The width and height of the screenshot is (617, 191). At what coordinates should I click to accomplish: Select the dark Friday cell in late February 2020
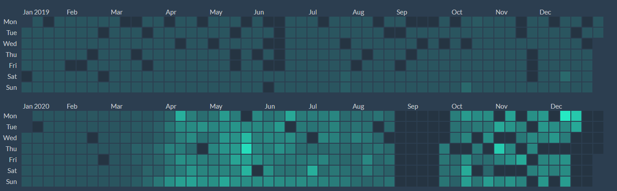pyautogui.click(x=104, y=159)
